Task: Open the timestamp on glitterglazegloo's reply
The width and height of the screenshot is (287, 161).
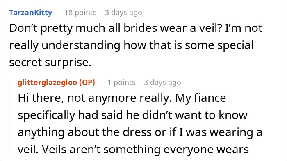Action: pyautogui.click(x=162, y=83)
